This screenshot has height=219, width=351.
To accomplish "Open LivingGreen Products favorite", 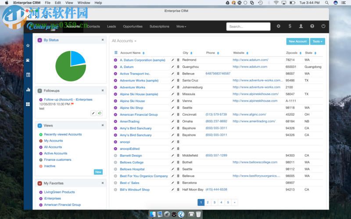I will click(59, 192).
